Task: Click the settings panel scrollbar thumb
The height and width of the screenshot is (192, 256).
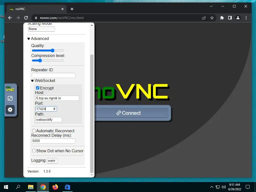Action: [92, 114]
